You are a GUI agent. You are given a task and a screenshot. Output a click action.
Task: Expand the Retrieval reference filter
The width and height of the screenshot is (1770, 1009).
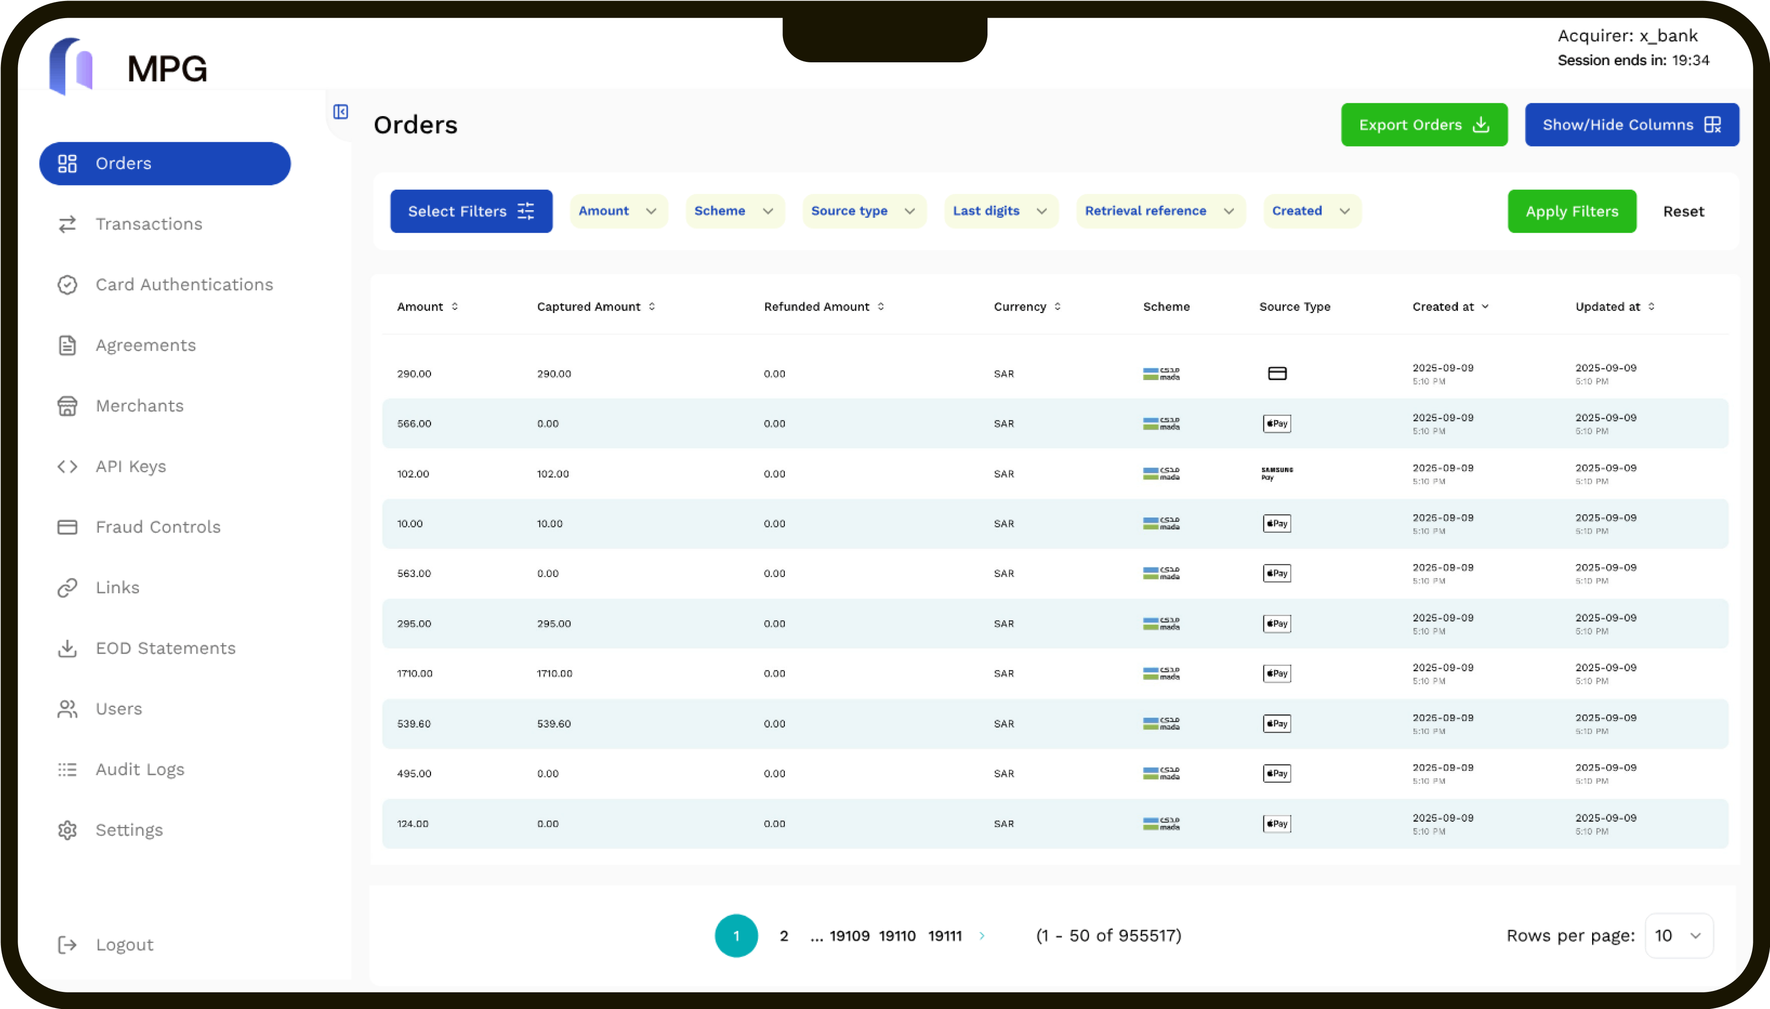click(1160, 211)
